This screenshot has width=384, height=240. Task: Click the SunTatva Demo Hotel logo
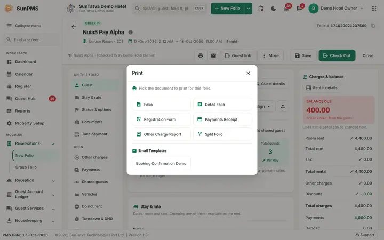coord(71,9)
